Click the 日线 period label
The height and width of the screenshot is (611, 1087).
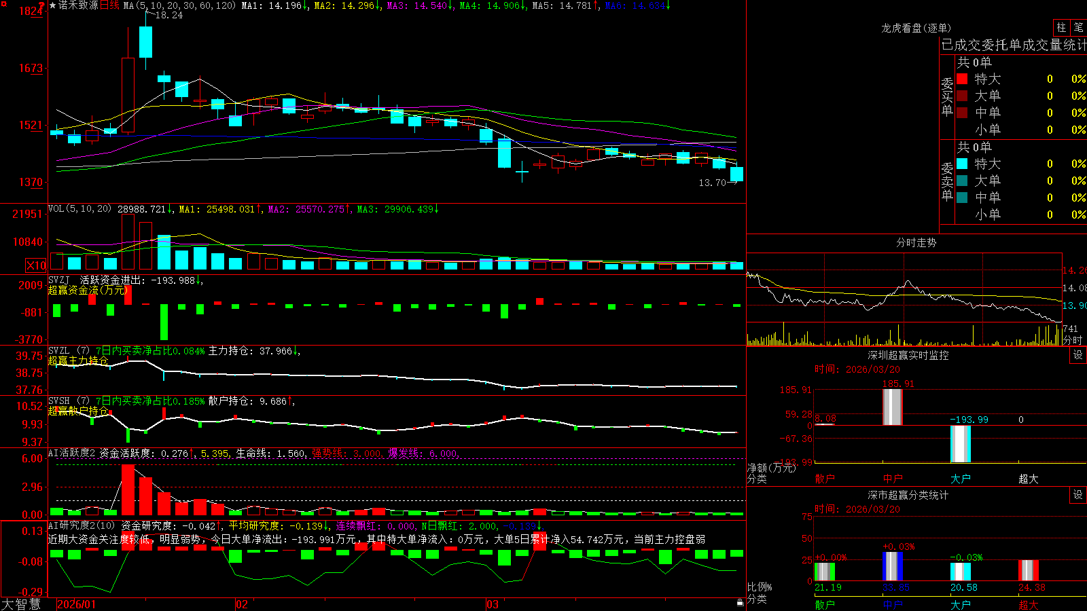(x=109, y=5)
